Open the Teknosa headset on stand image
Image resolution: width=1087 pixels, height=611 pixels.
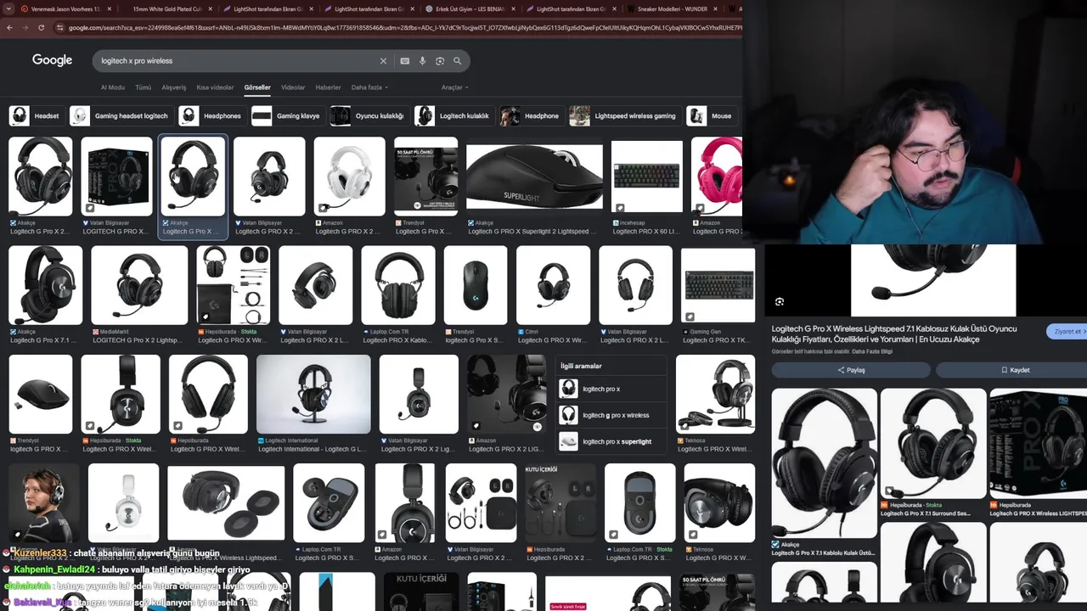click(x=715, y=394)
